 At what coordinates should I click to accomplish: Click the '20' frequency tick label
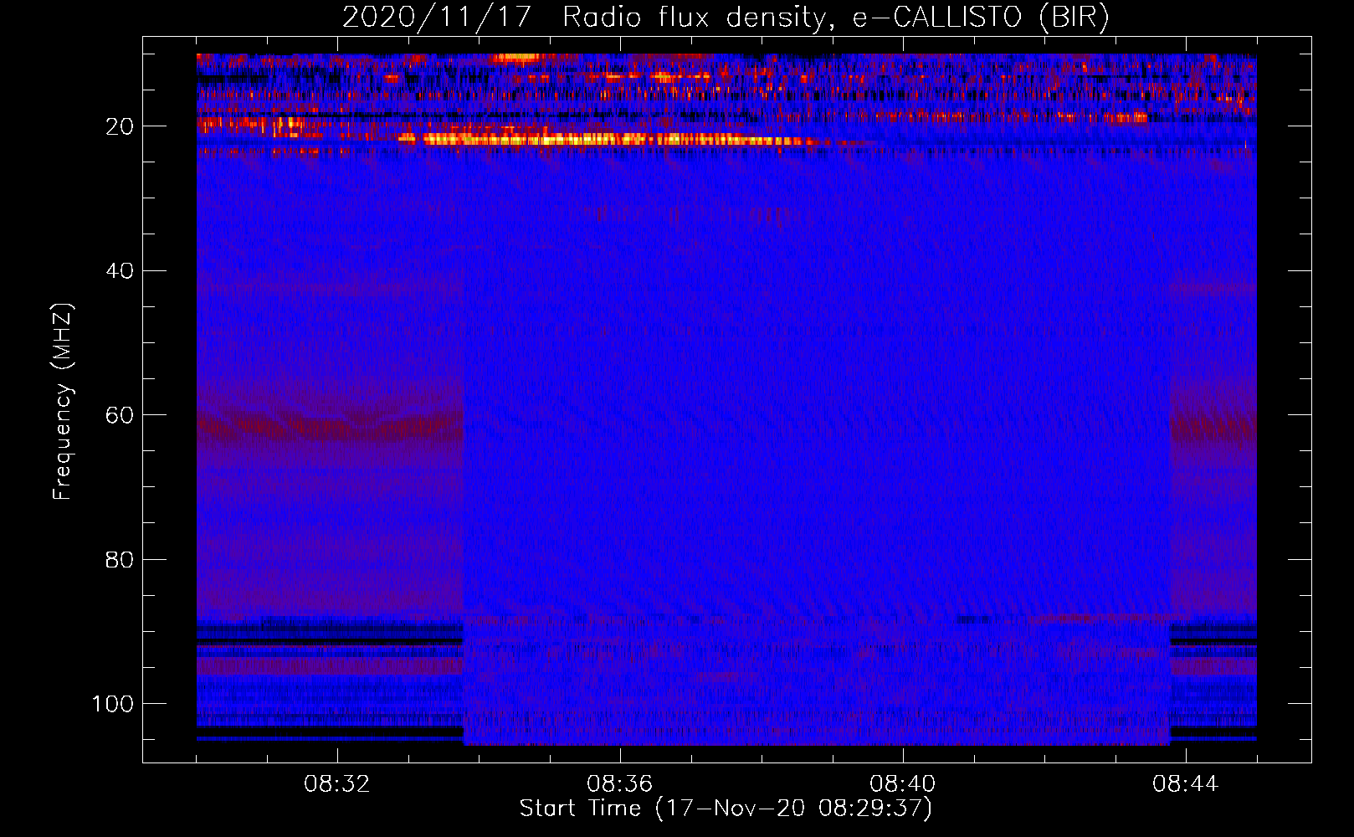[120, 126]
